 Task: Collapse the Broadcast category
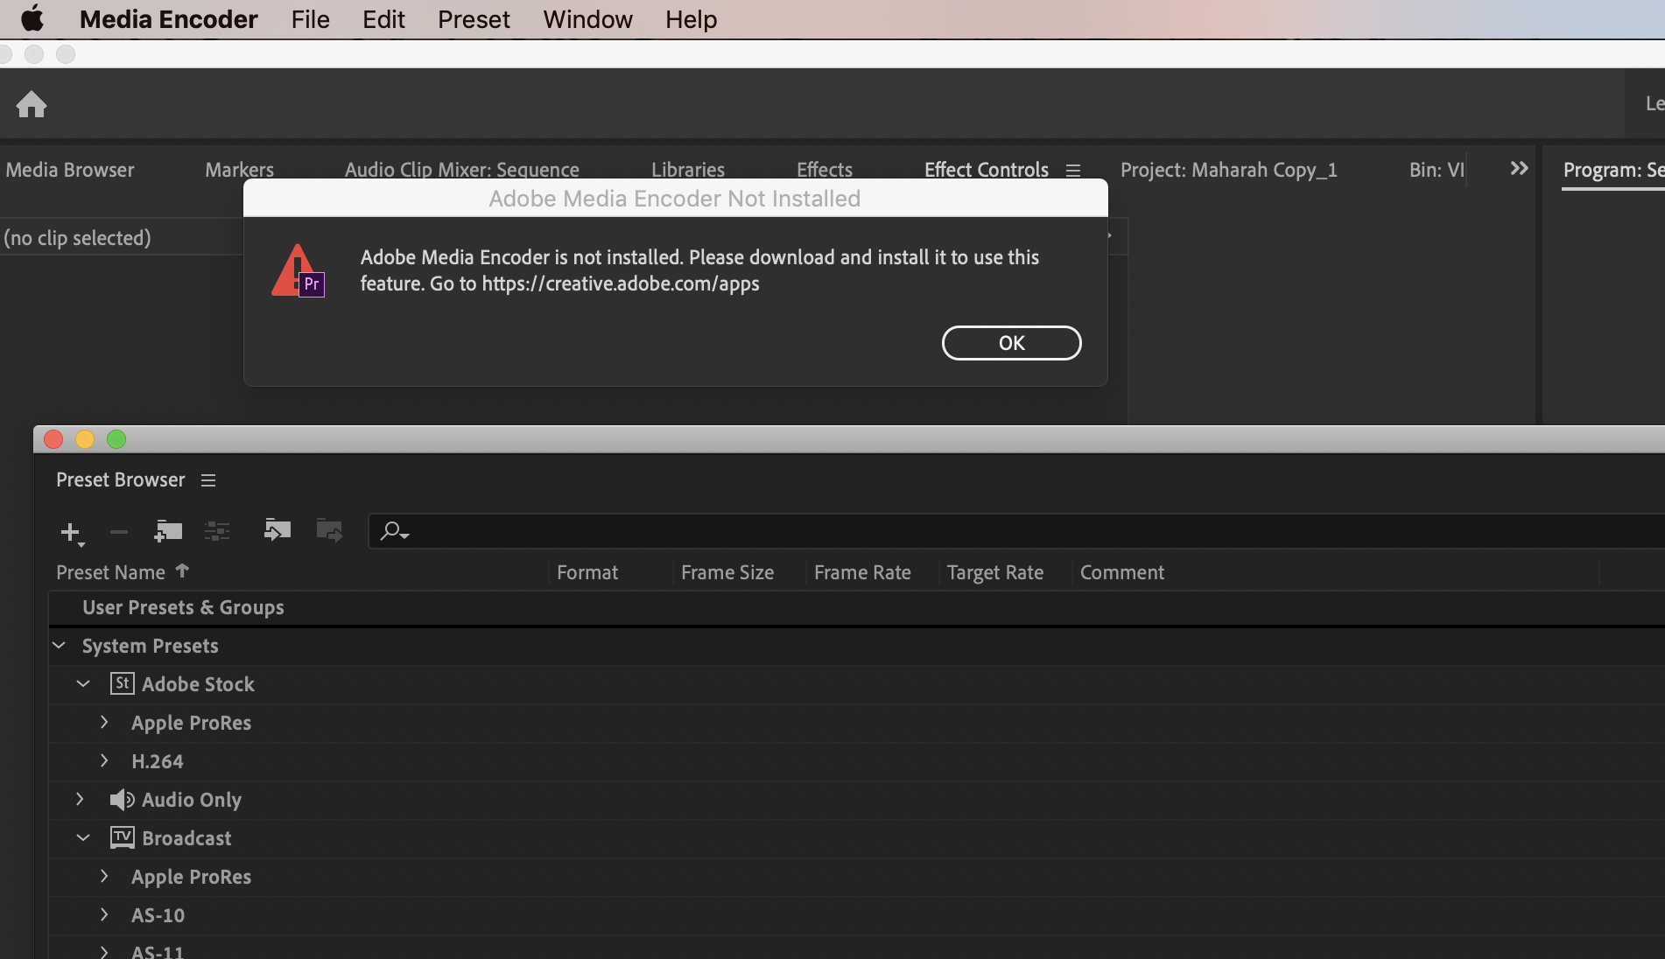pyautogui.click(x=83, y=837)
